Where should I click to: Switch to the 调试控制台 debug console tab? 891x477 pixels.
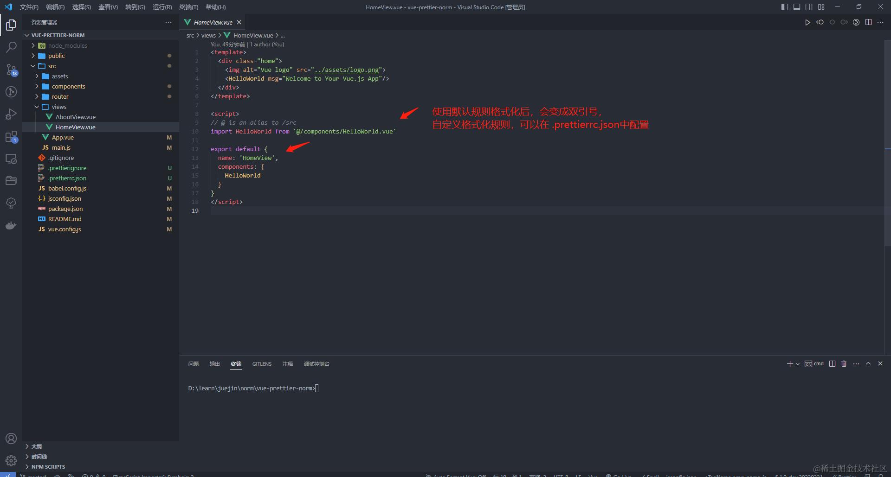pos(317,364)
